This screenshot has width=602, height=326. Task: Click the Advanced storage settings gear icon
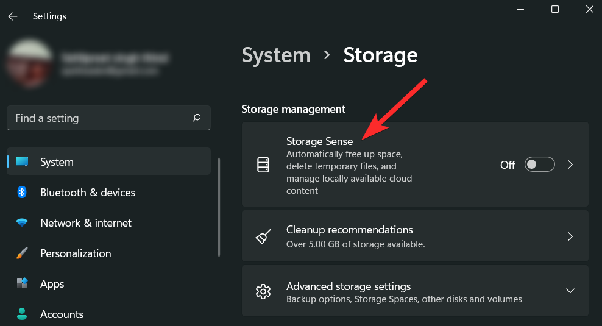263,291
